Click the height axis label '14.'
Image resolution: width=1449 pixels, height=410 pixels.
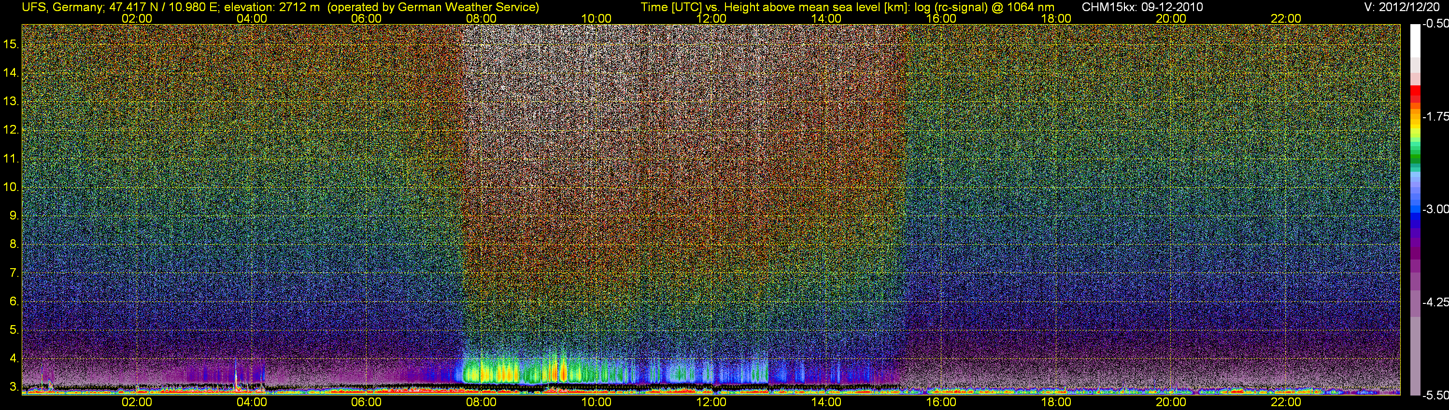11,72
